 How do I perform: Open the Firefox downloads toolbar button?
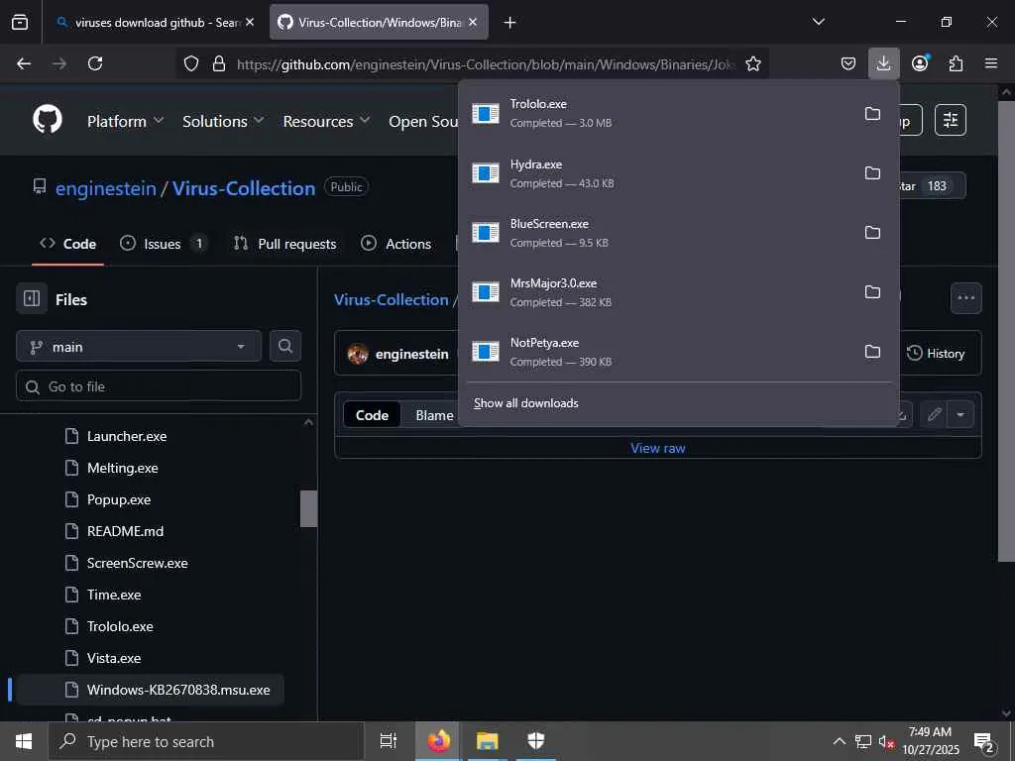coord(883,63)
